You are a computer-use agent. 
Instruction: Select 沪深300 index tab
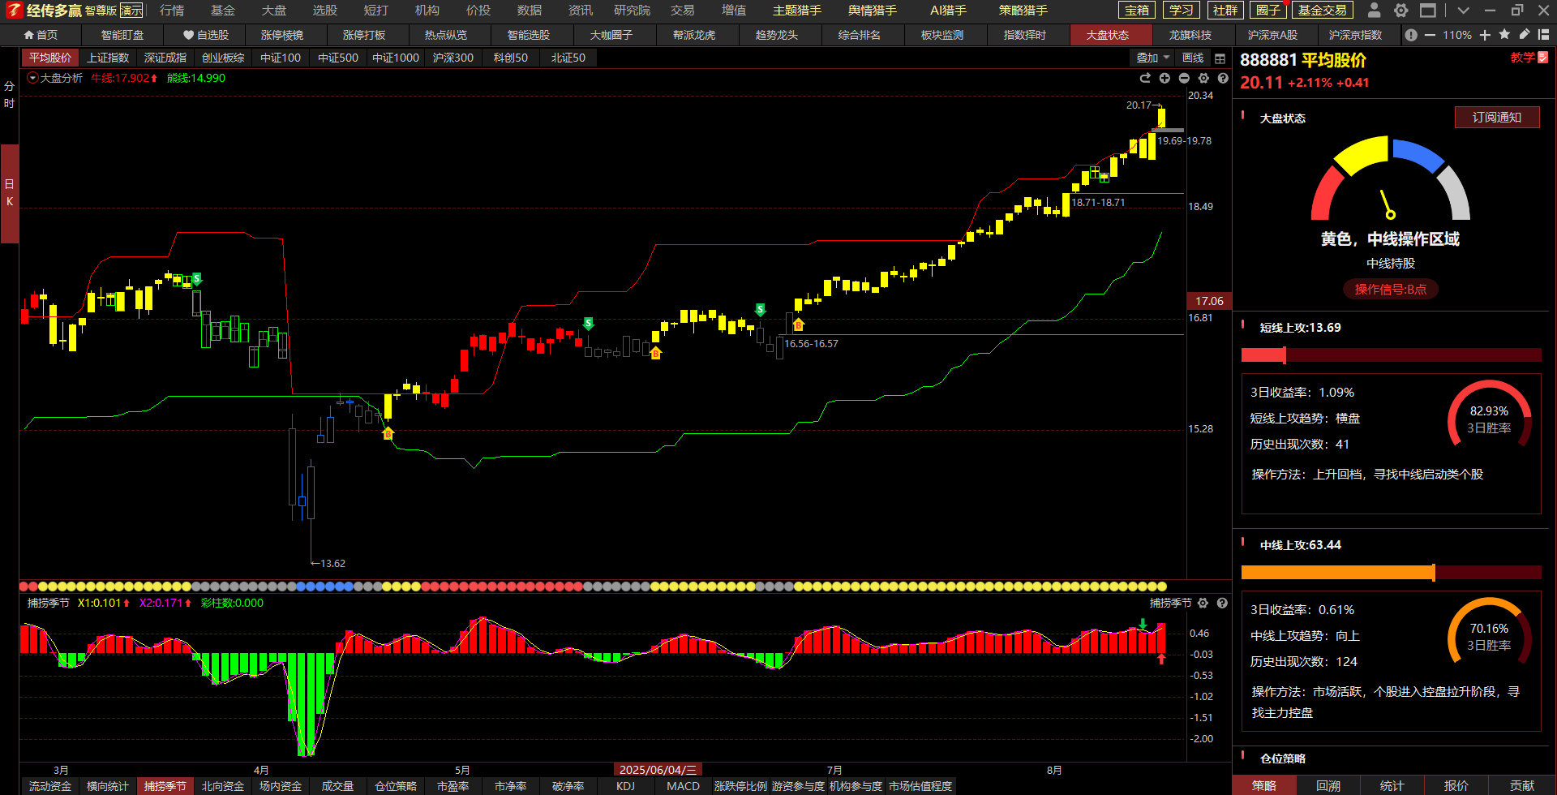coord(453,58)
